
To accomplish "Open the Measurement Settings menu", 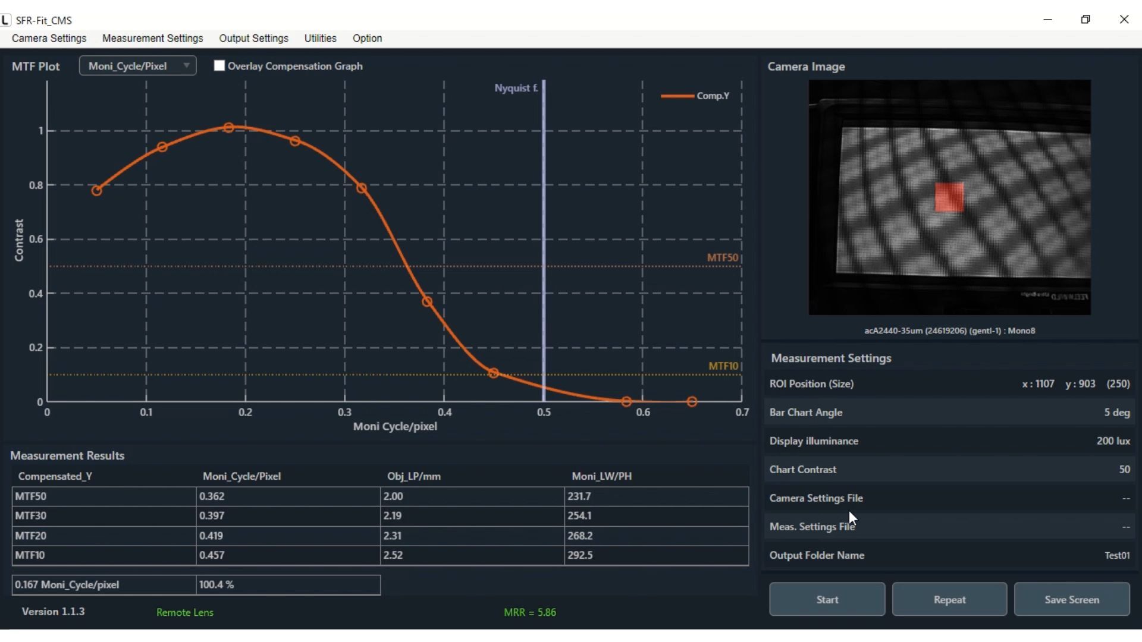I will [x=152, y=38].
